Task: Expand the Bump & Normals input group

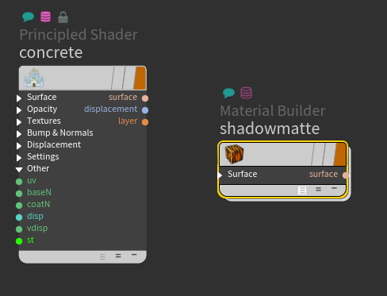Action: click(x=19, y=134)
